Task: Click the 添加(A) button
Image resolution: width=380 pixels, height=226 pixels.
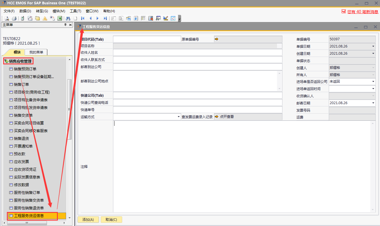Action: [x=88, y=220]
